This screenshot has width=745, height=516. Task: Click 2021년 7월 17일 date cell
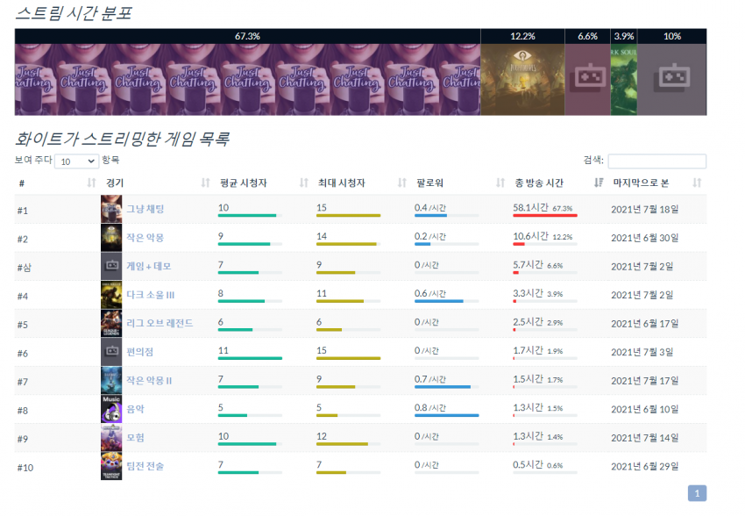pyautogui.click(x=645, y=381)
